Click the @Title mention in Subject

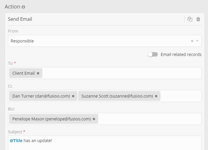coord(16,141)
